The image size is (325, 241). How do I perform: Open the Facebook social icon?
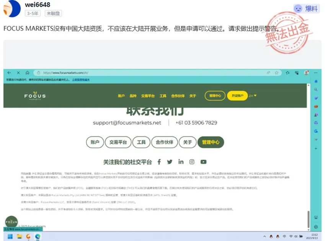click(159, 162)
